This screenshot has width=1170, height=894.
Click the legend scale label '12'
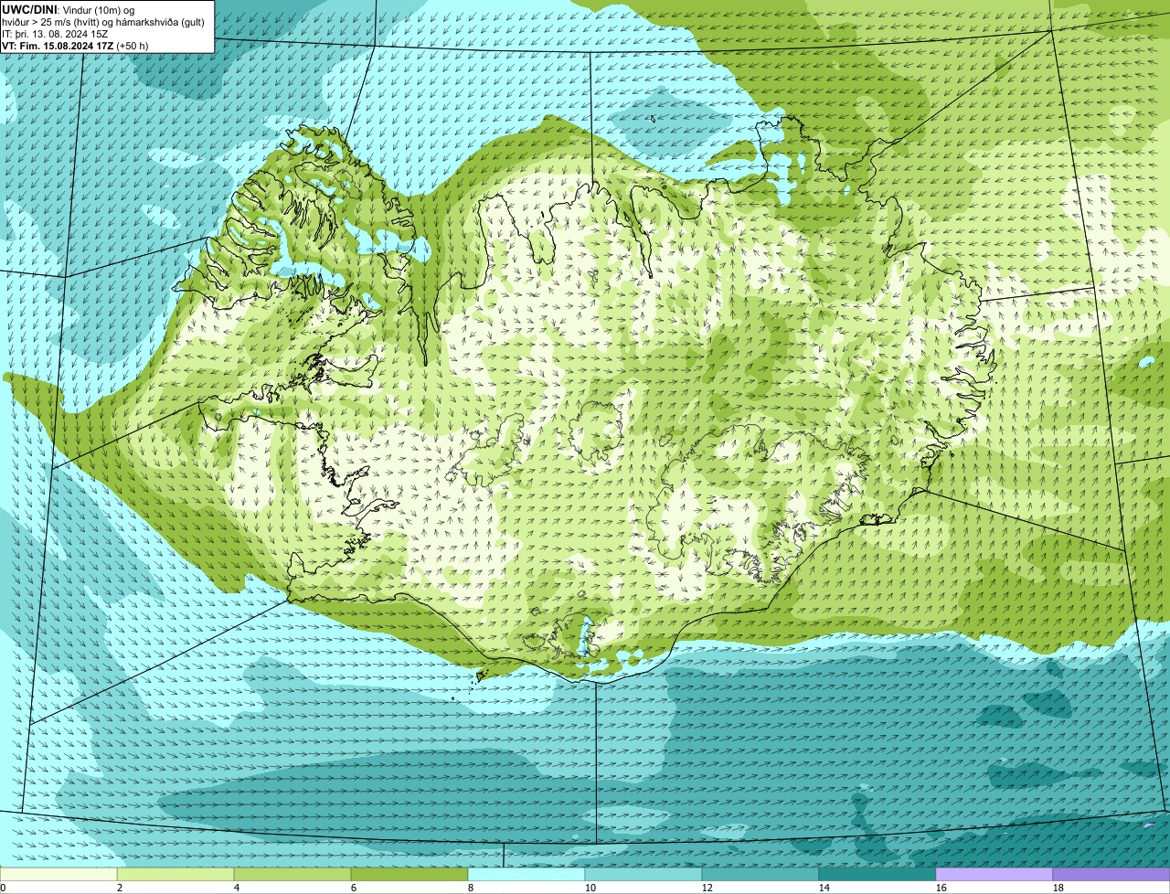coord(707,888)
